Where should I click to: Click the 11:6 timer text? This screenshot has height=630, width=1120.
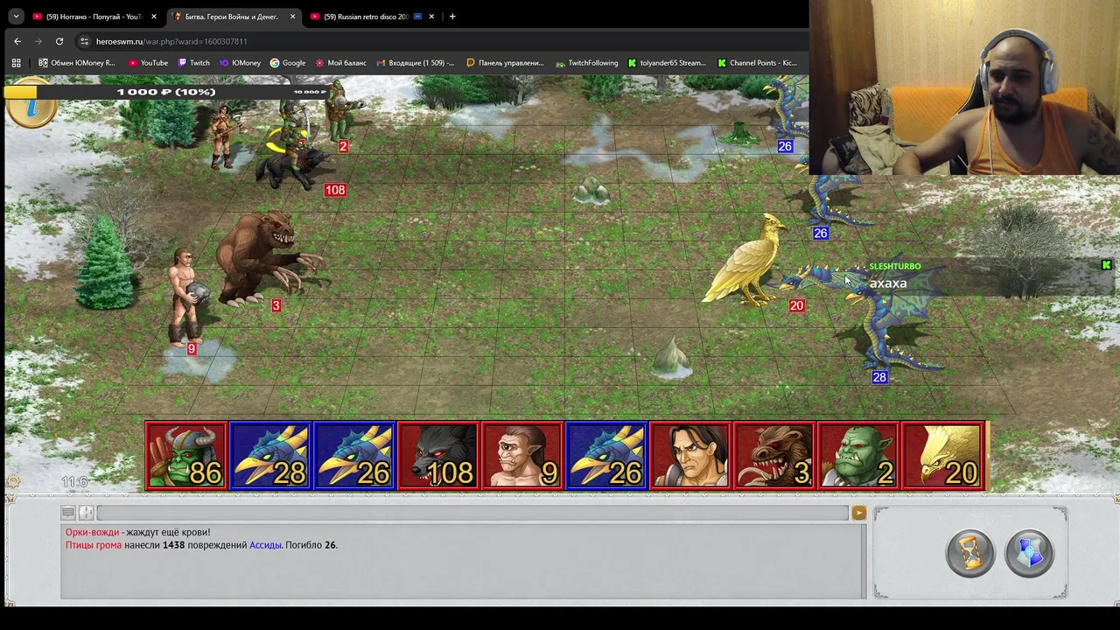click(x=74, y=482)
